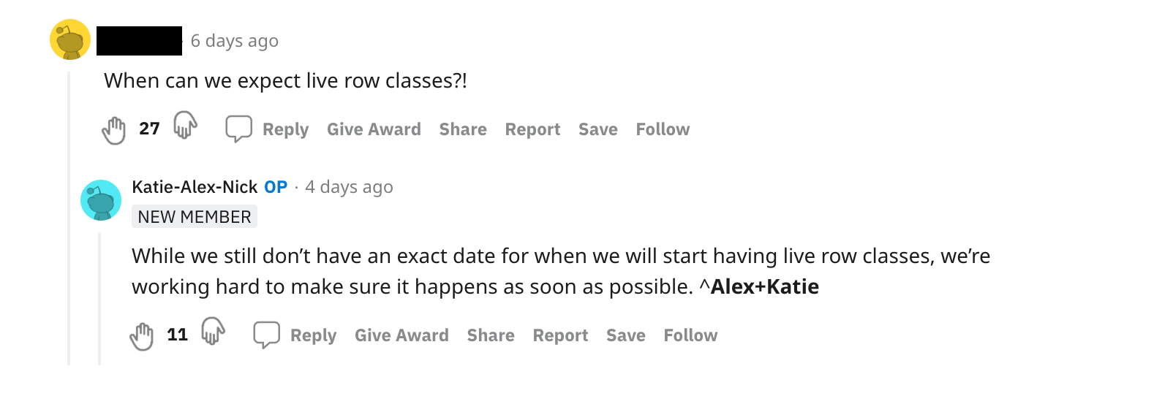Follow Katie-Alex-Nick's reply
The height and width of the screenshot is (396, 1154).
click(x=690, y=335)
